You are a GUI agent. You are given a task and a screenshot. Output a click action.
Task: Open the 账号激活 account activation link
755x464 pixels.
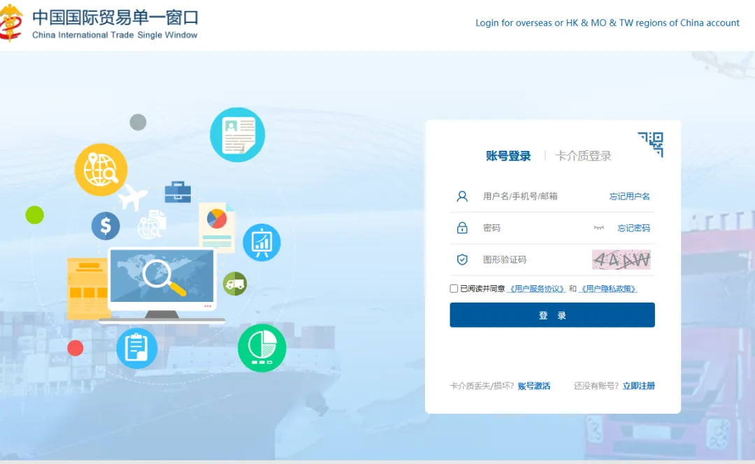[535, 385]
